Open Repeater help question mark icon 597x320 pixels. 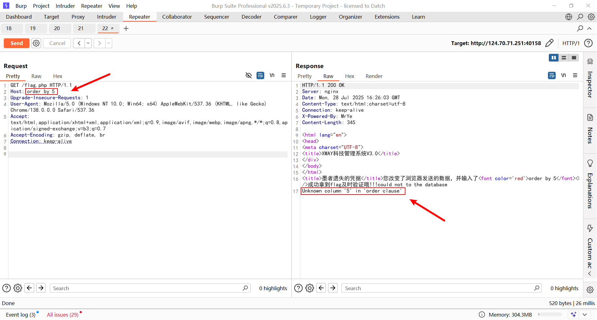(588, 43)
